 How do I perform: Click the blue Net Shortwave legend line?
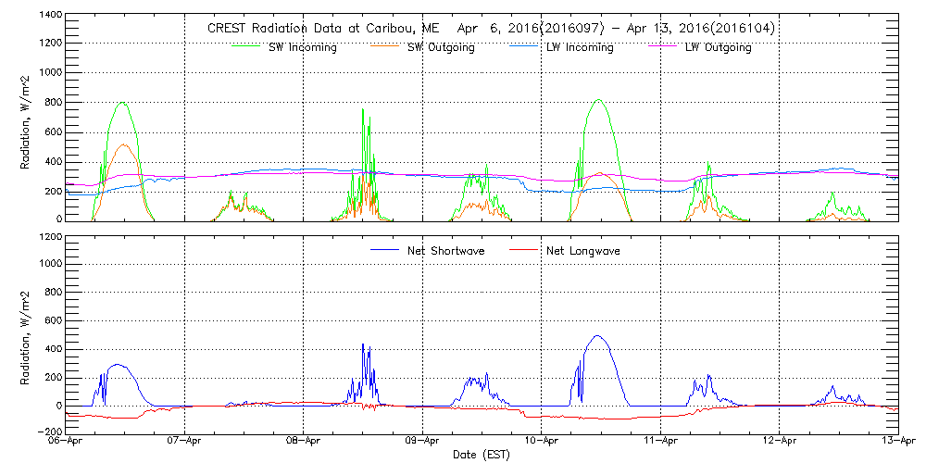pos(384,250)
